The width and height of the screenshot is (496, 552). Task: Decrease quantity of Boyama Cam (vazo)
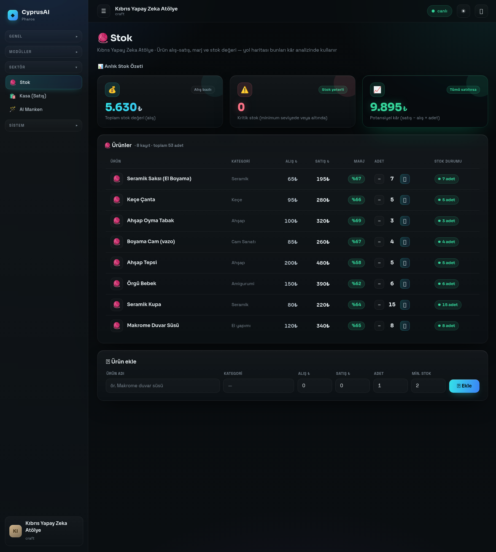(379, 242)
